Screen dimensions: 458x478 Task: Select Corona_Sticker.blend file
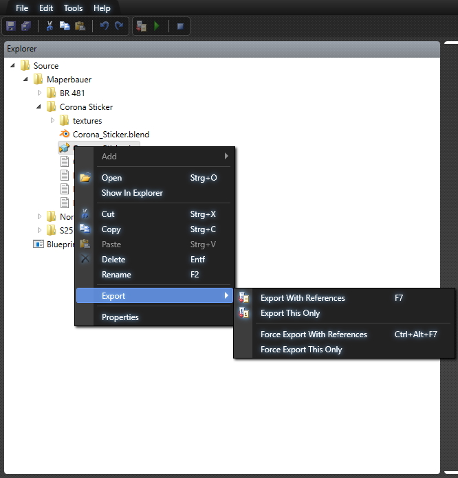click(x=111, y=135)
